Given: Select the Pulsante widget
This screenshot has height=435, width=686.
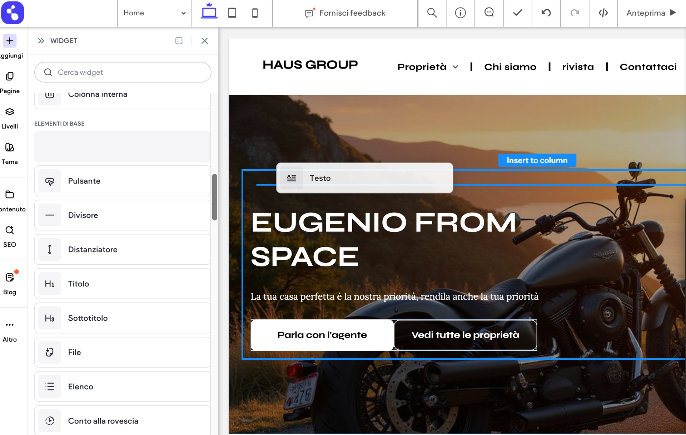Looking at the screenshot, I should pos(123,181).
